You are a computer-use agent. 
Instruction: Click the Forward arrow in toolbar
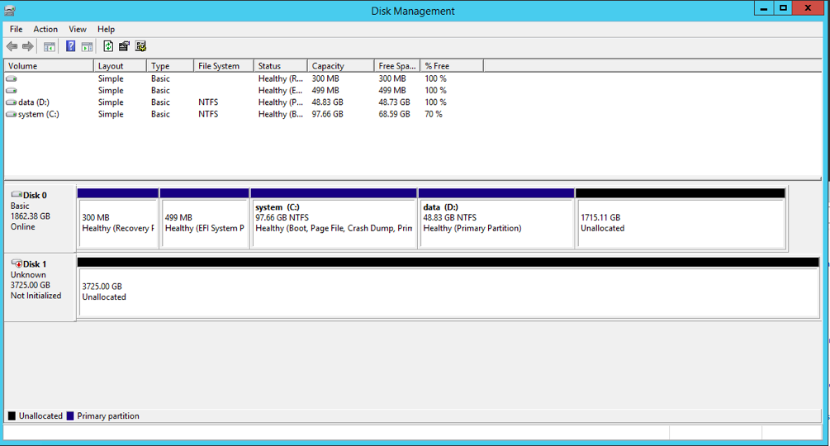[x=28, y=47]
